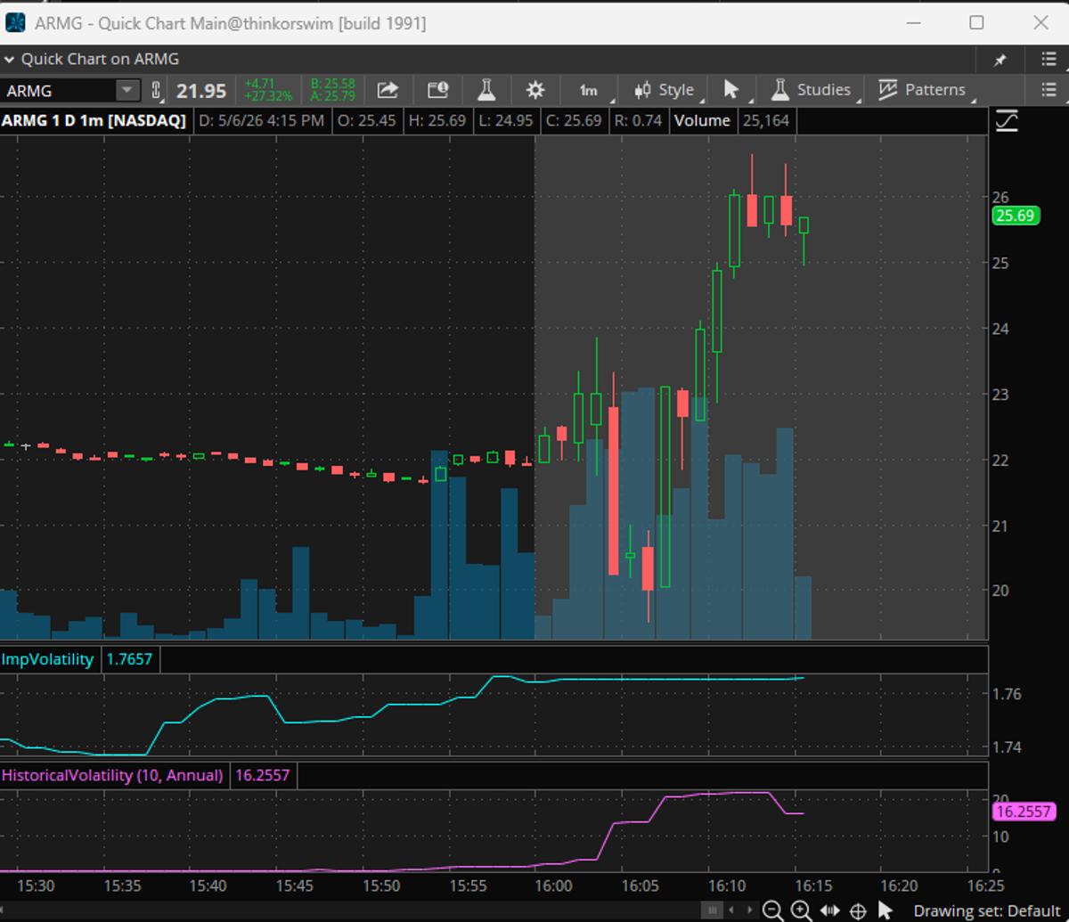
Task: Click the ImpVolatility study label
Action: 47,659
